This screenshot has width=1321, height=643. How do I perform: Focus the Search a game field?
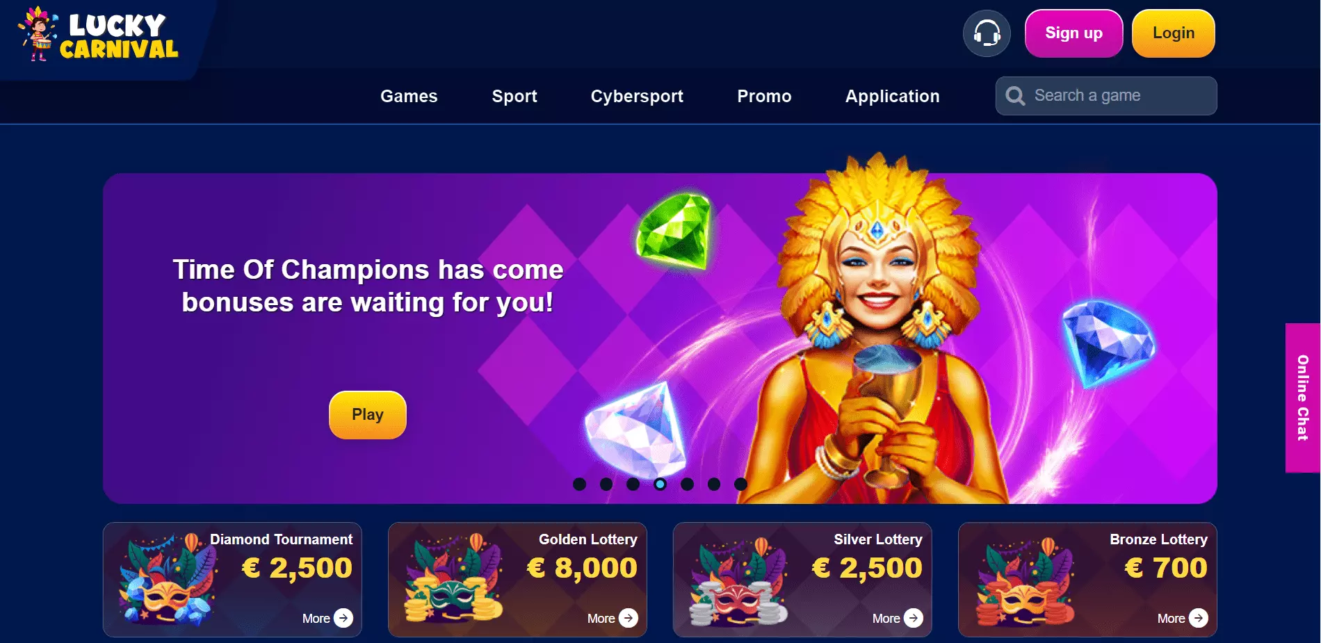(x=1106, y=96)
